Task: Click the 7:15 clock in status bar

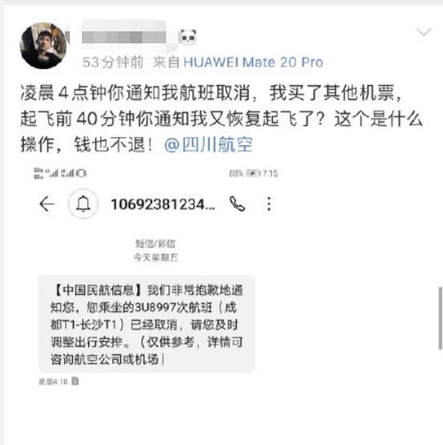Action: 270,174
